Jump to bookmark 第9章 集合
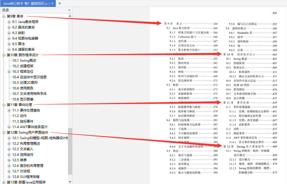This screenshot has height=184, width=287. point(15,16)
